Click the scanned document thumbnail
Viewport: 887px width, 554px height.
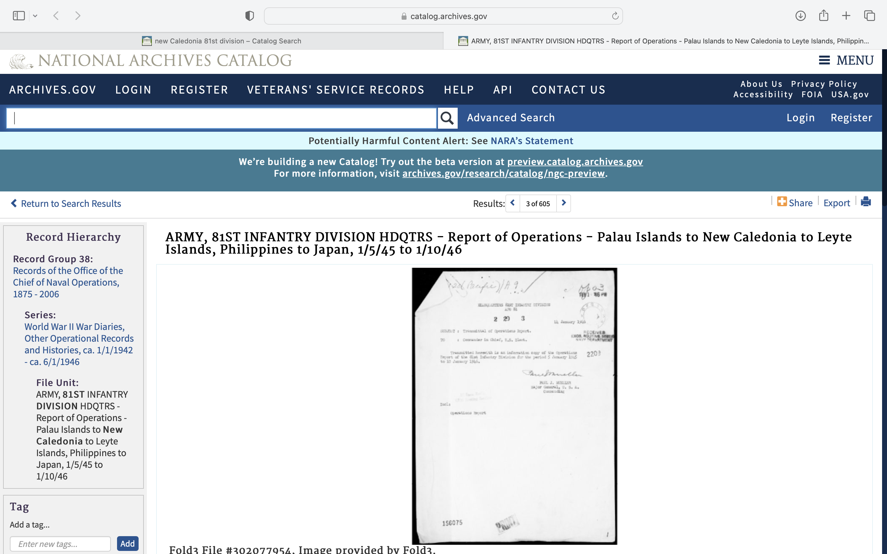[514, 406]
